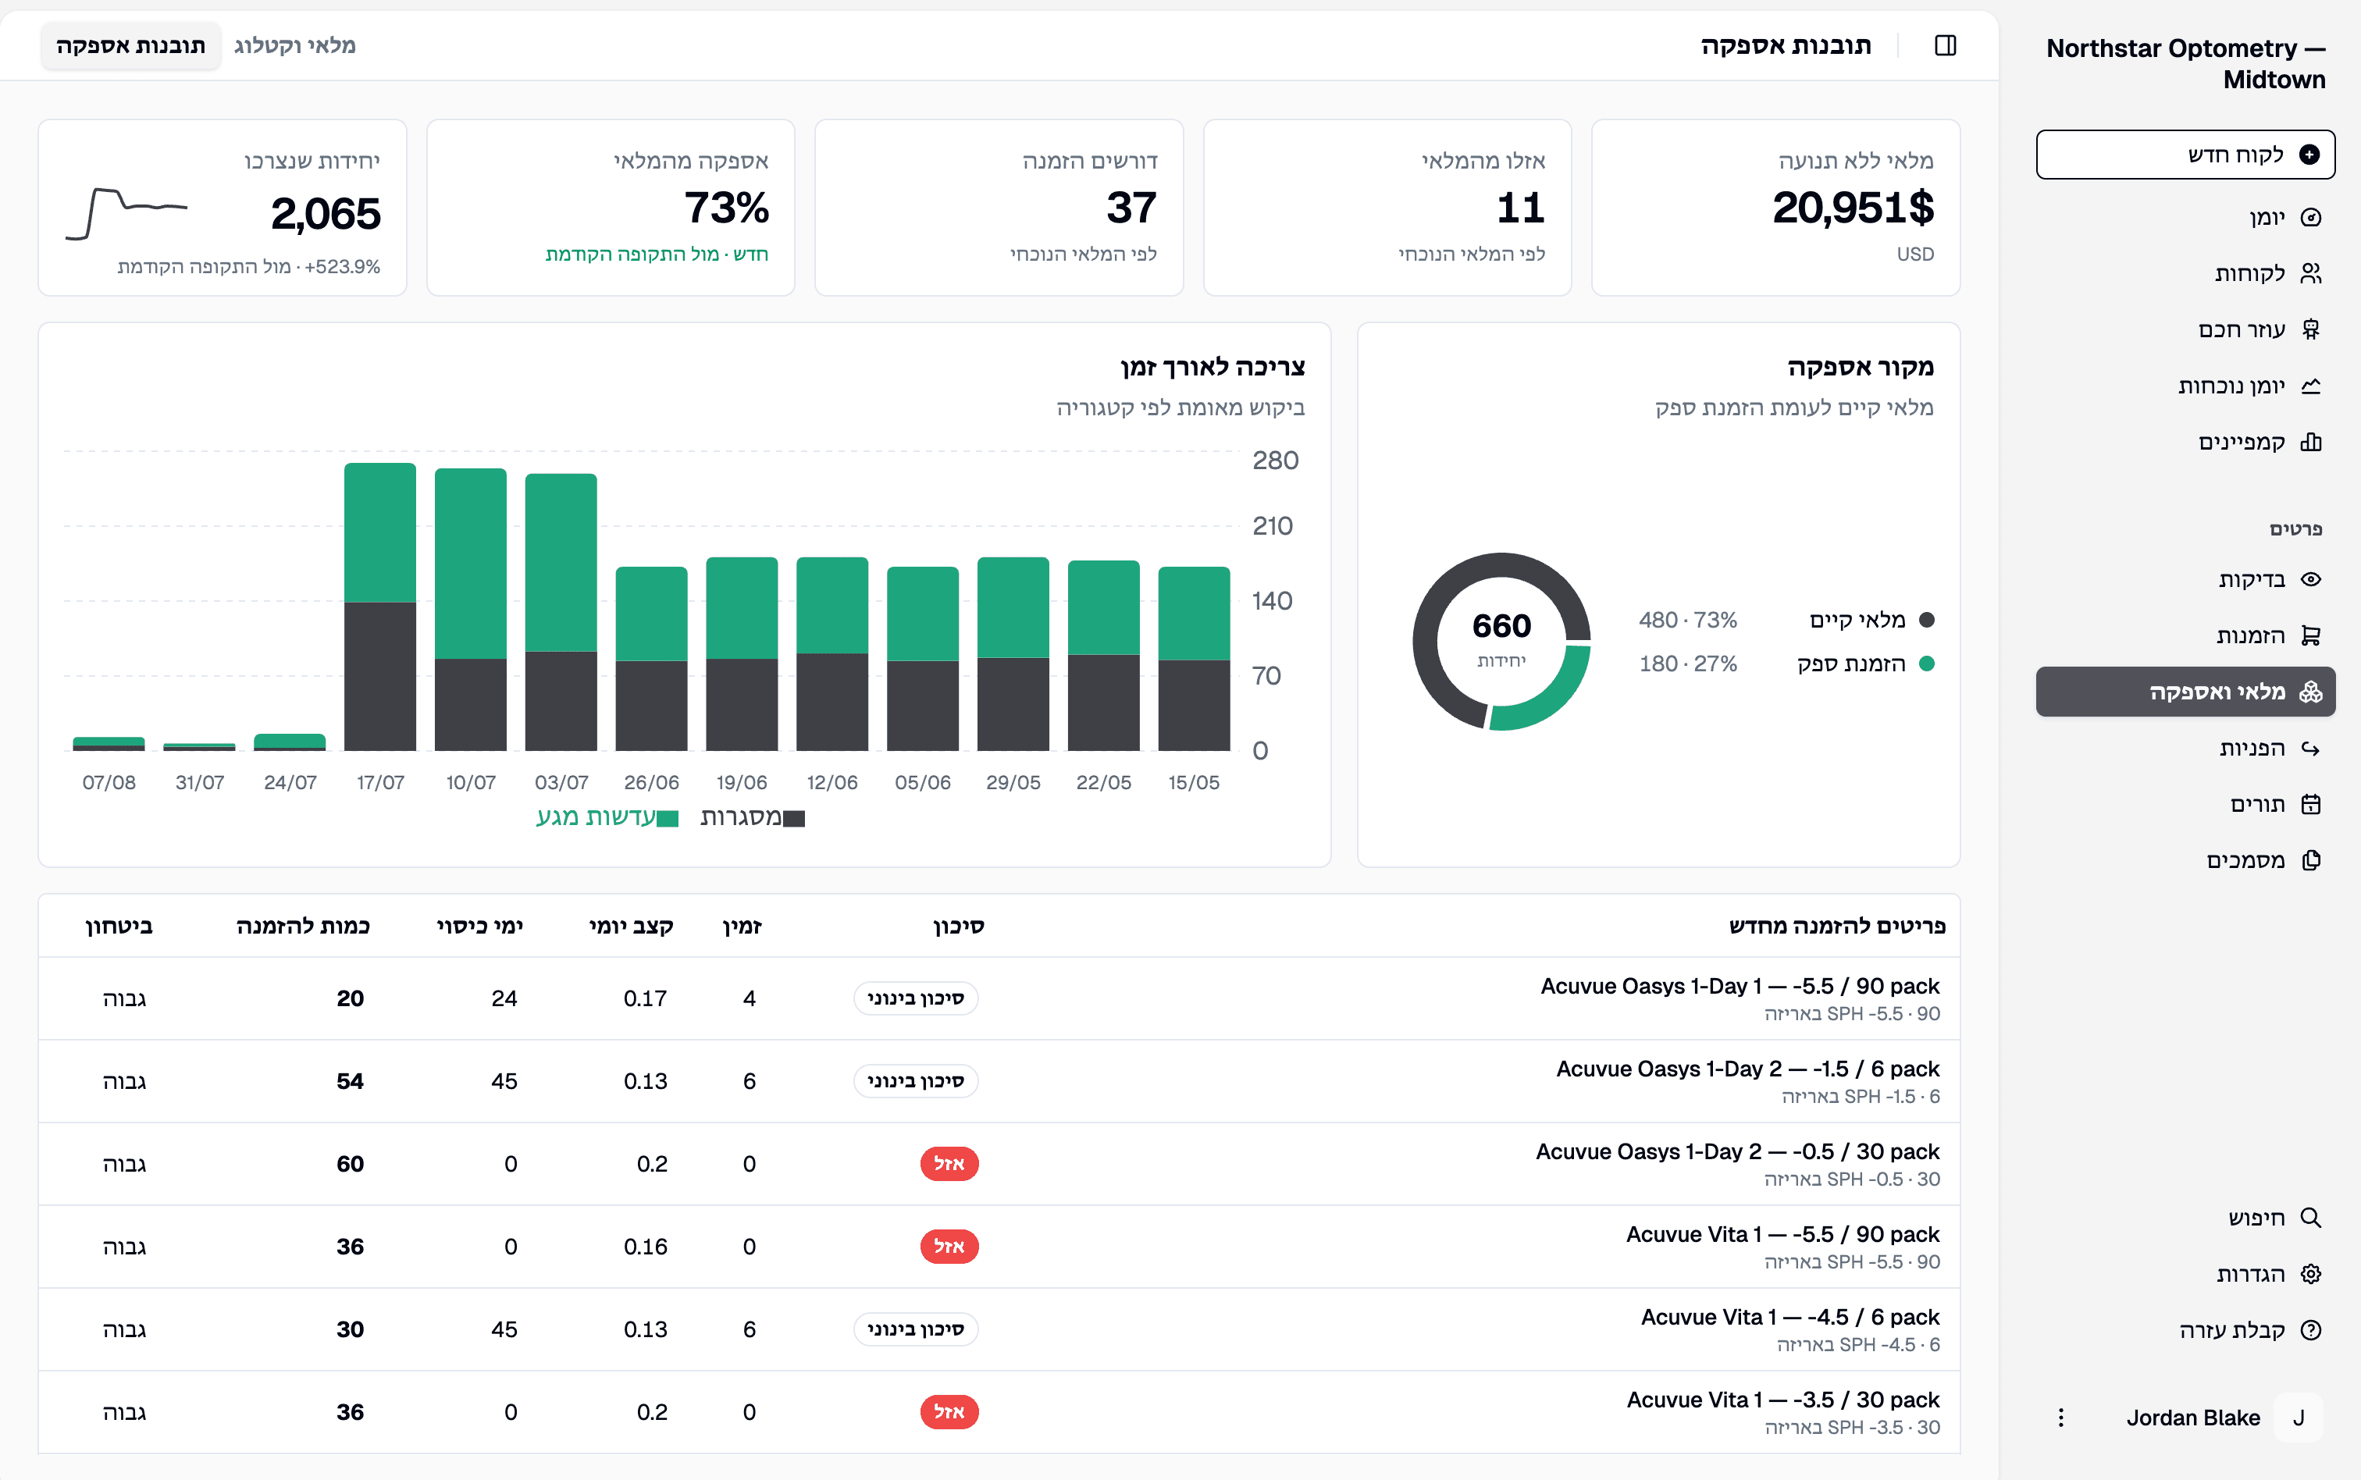Open the הגדרות sidebar link
The image size is (2361, 1480).
(x=2185, y=1273)
